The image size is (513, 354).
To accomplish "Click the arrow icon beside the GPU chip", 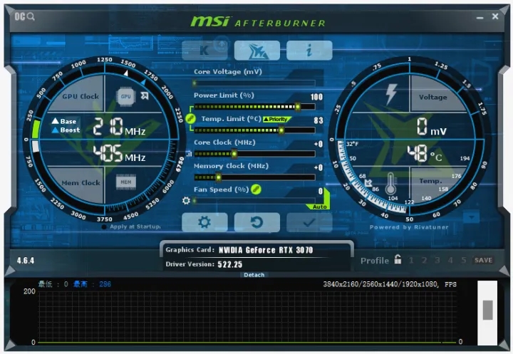I will tap(144, 95).
